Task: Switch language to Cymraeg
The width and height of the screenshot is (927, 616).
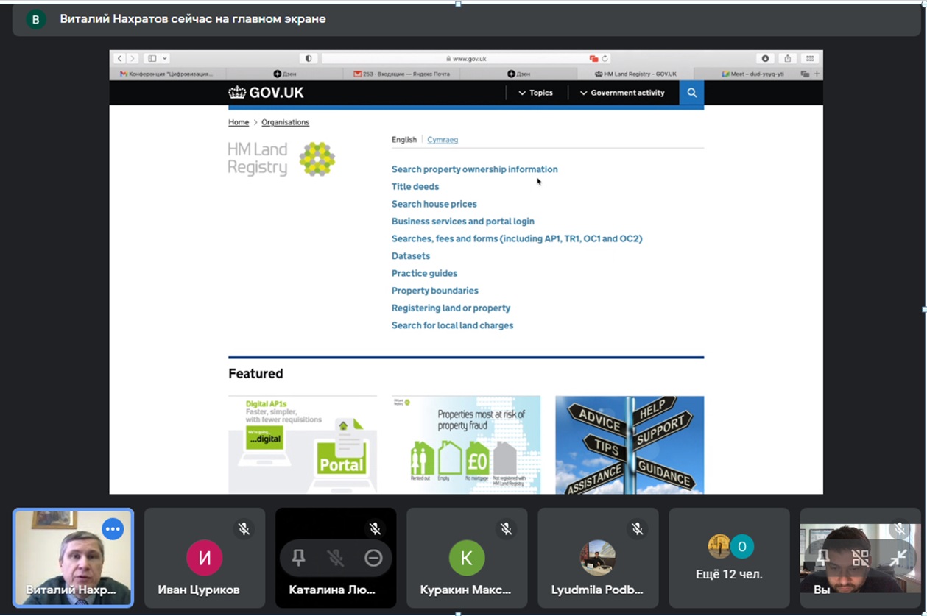Action: pyautogui.click(x=443, y=140)
